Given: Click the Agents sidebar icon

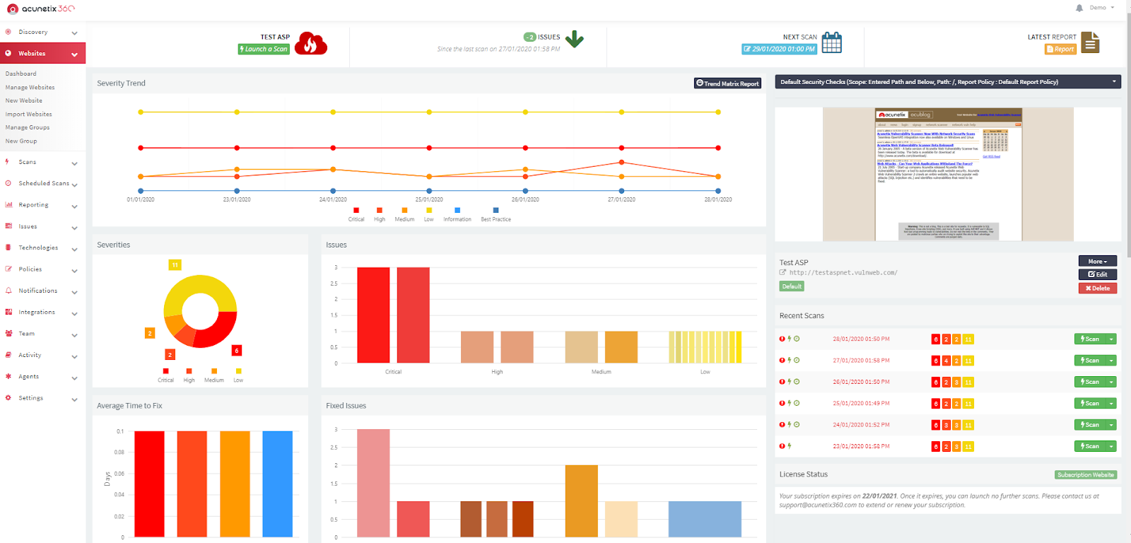Looking at the screenshot, I should (8, 376).
